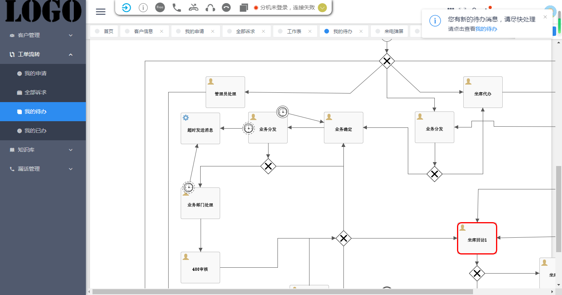The width and height of the screenshot is (562, 295).
Task: Click timer event on 业务部门处理 node
Action: pos(189,187)
